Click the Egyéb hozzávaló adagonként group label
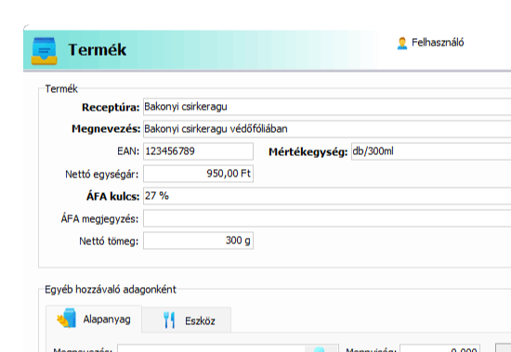 click(111, 290)
